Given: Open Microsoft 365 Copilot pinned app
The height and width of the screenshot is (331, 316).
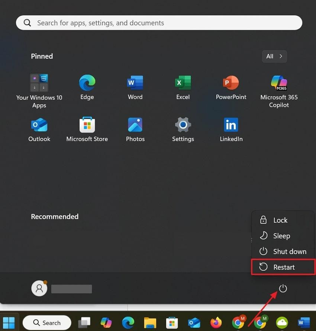Looking at the screenshot, I should (x=279, y=91).
